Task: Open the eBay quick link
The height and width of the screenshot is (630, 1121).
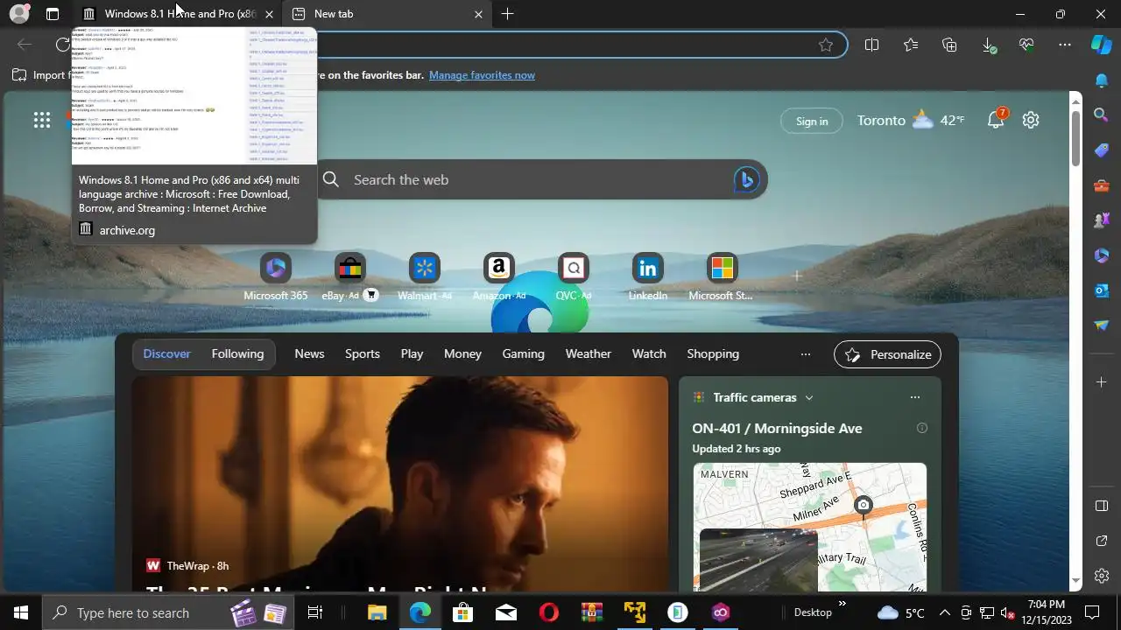Action: click(x=349, y=277)
